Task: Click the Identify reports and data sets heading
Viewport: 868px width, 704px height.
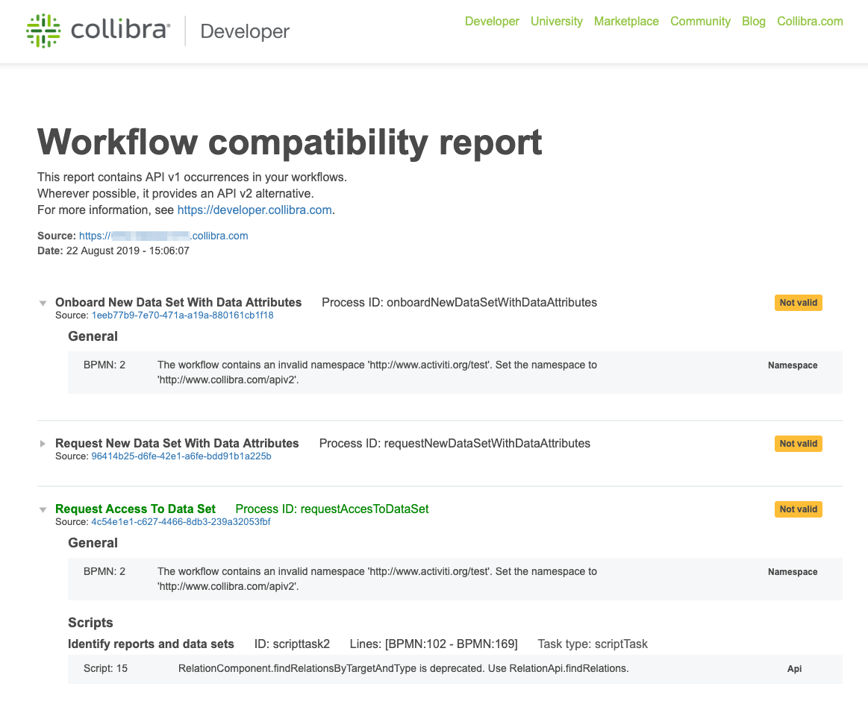Action: point(151,644)
